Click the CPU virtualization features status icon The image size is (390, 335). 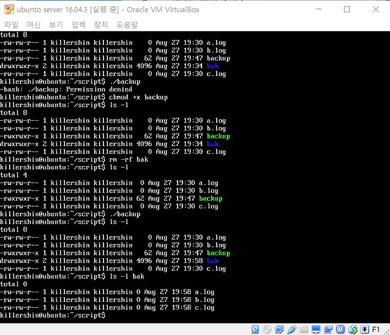340,330
